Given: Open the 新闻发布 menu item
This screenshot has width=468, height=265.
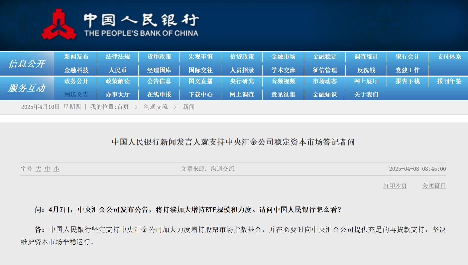Looking at the screenshot, I should (x=76, y=57).
